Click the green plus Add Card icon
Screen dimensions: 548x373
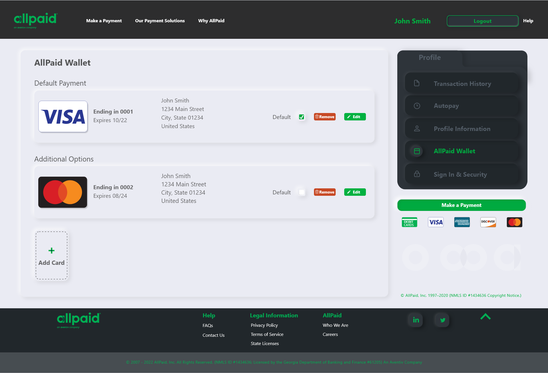pos(51,251)
